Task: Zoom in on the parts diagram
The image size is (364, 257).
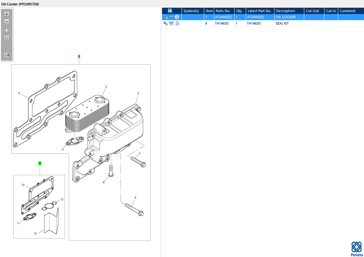Action: [x=7, y=14]
